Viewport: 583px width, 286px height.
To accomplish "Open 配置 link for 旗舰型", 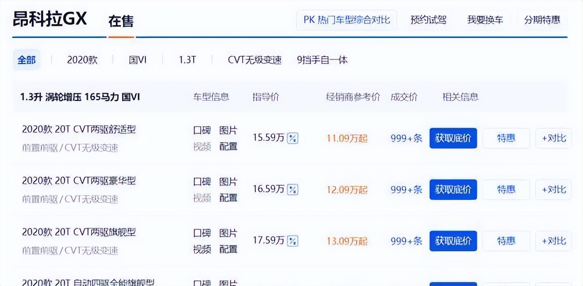I will point(229,249).
